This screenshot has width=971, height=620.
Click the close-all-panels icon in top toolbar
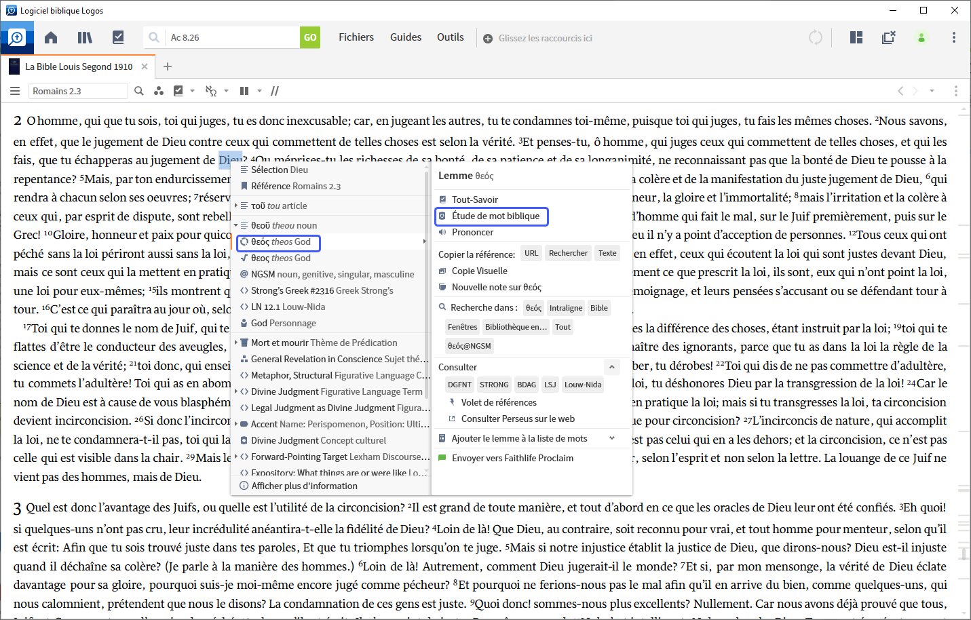(x=889, y=37)
